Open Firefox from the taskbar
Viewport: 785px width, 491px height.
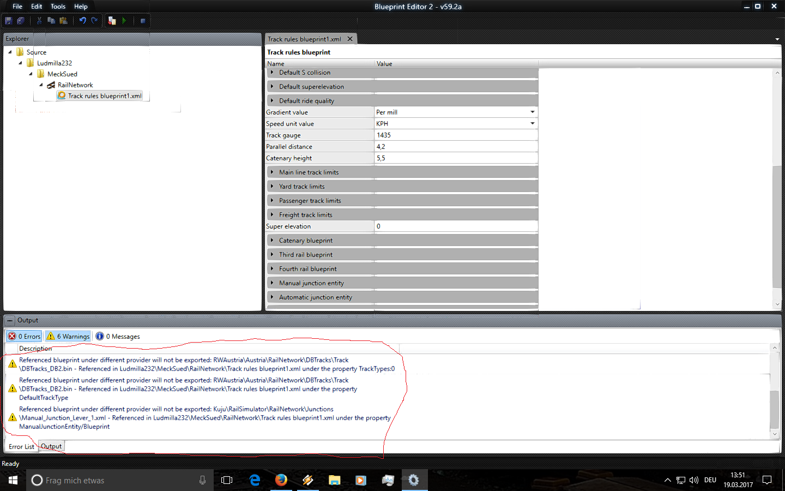(281, 480)
